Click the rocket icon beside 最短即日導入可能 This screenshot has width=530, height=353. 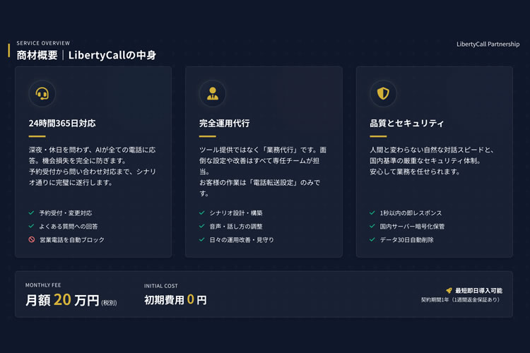[x=449, y=290]
